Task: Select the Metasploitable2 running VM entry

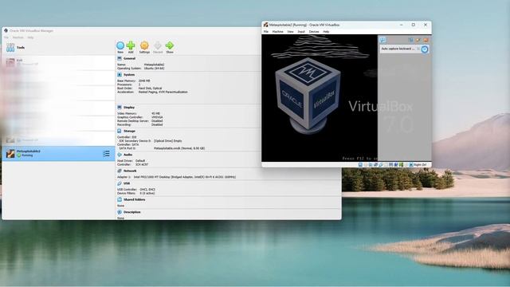Action: [x=58, y=153]
